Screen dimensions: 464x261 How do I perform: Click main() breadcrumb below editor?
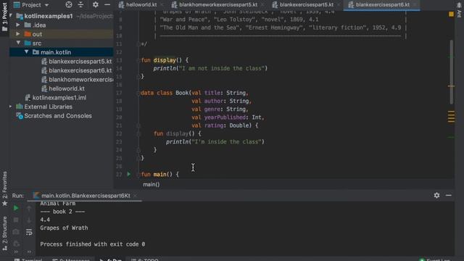[152, 184]
